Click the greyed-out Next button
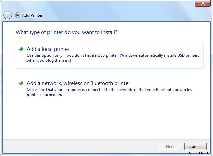This screenshot has height=156, width=213. [x=170, y=147]
